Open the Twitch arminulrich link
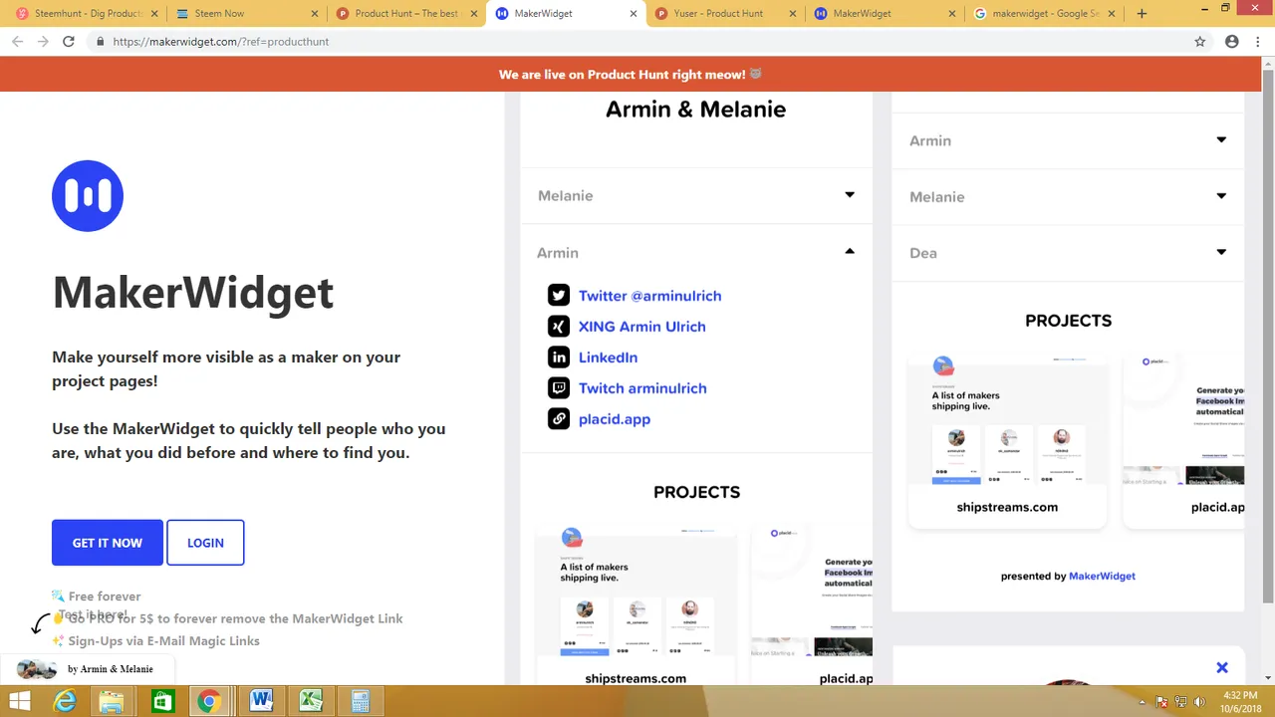This screenshot has width=1275, height=717. pyautogui.click(x=642, y=388)
